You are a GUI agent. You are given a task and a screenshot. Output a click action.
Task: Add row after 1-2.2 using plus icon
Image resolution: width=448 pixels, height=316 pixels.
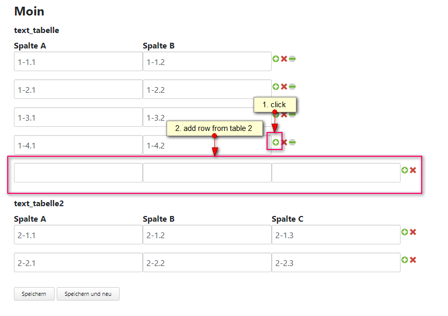(x=276, y=87)
